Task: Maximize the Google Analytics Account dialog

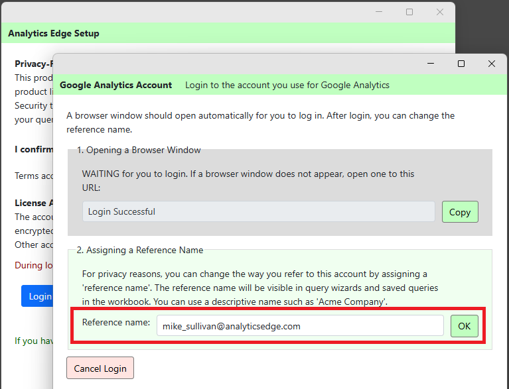Action: click(x=461, y=64)
